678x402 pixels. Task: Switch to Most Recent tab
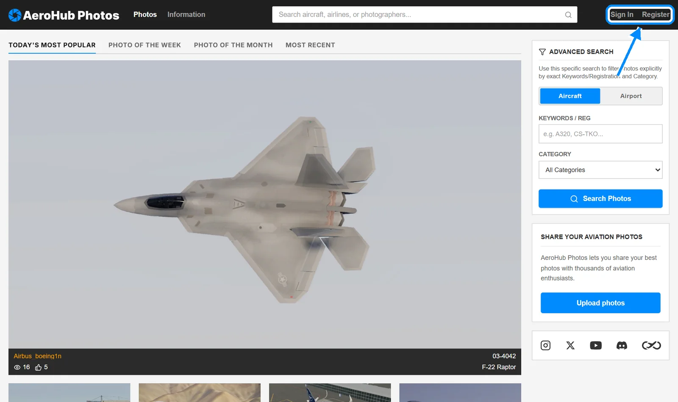(310, 45)
